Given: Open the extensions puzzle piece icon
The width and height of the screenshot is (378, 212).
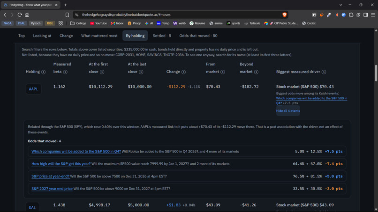Looking at the screenshot, I should [x=351, y=15].
